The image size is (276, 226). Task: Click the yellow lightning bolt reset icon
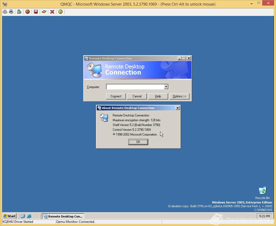44,12
